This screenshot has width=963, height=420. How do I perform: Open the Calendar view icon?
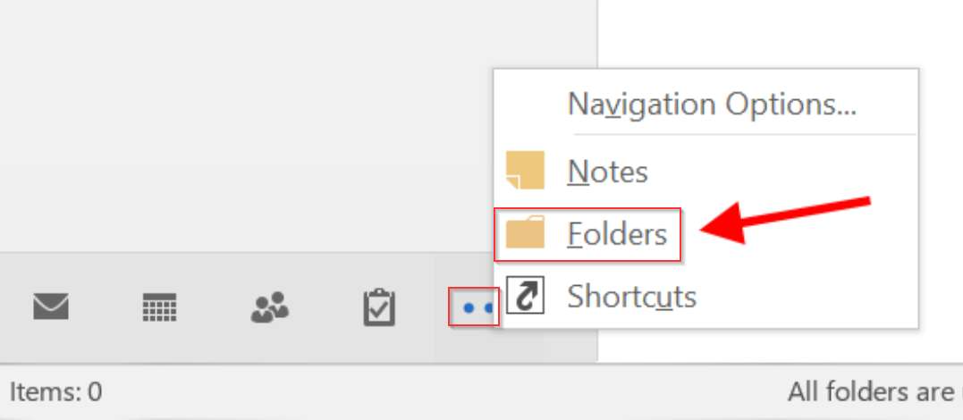pyautogui.click(x=159, y=307)
